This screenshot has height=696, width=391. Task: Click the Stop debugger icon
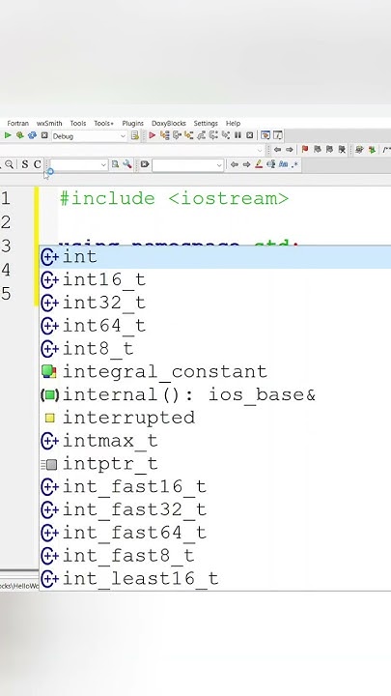pyautogui.click(x=250, y=135)
